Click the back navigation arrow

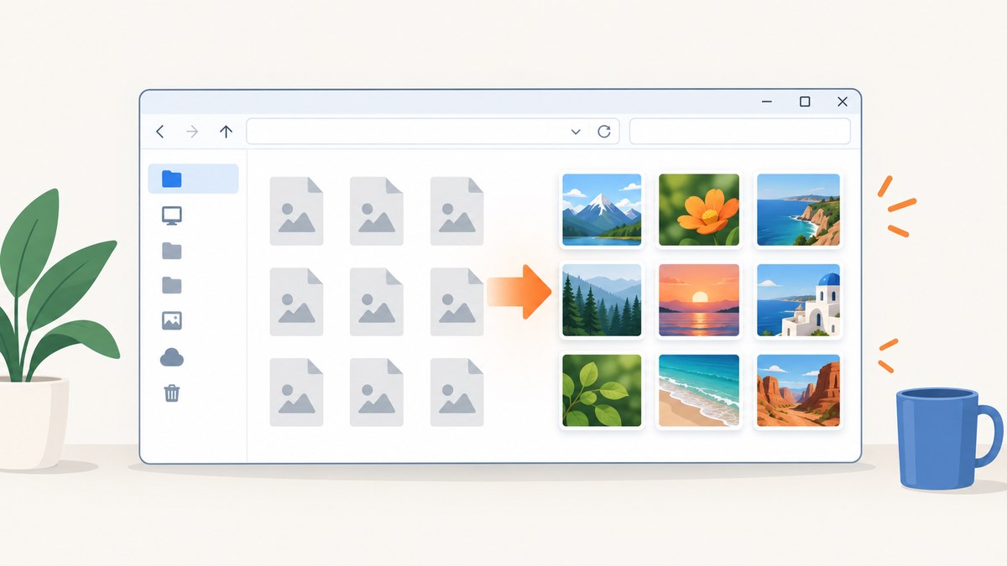point(160,132)
